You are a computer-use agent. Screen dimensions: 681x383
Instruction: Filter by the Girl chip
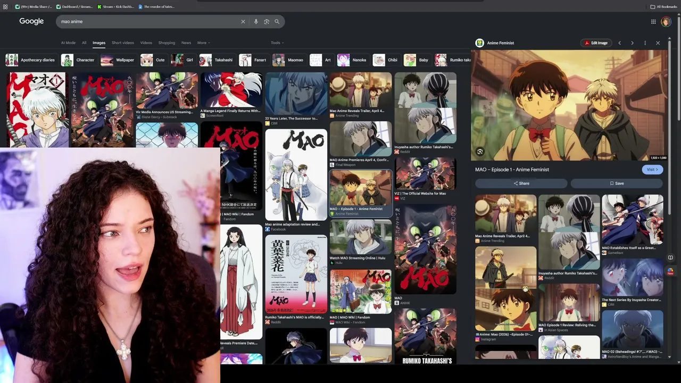click(x=182, y=60)
